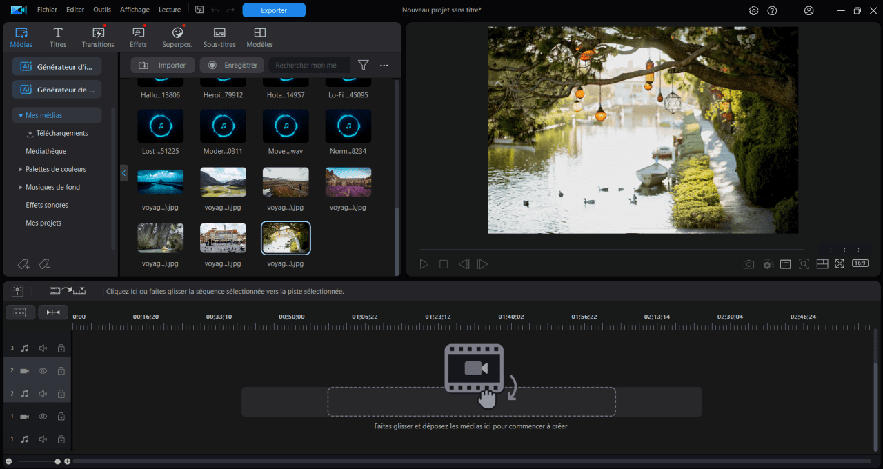Viewport: 883px width, 469px height.
Task: Lock audio track 1
Action: (61, 439)
